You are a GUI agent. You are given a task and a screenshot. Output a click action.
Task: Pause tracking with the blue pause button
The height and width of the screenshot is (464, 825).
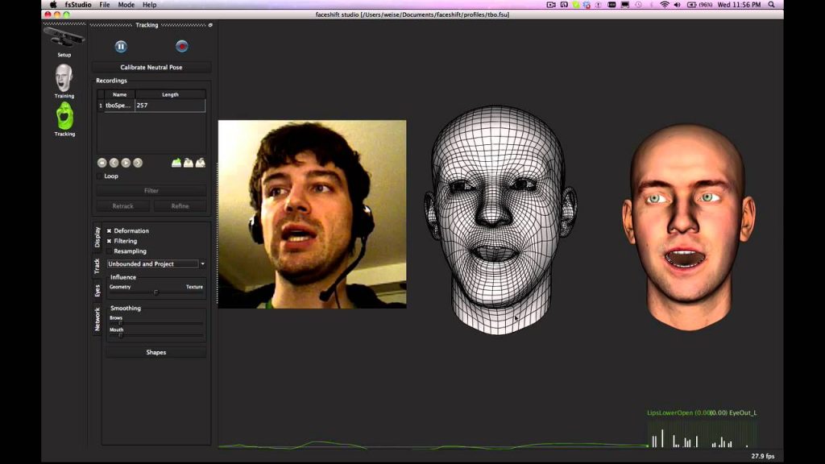point(121,47)
